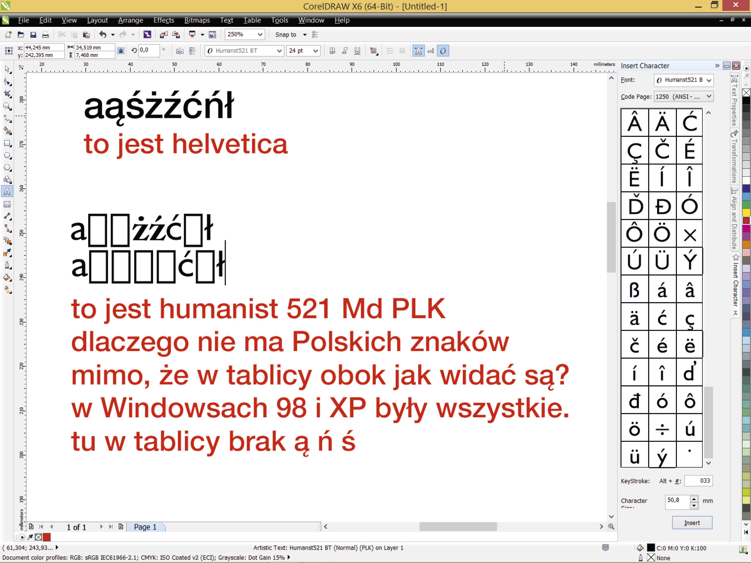Choose the red swatch in palette
751x563 pixels.
coord(746,221)
